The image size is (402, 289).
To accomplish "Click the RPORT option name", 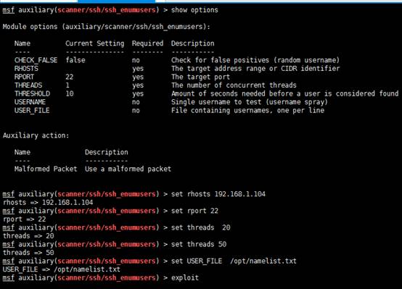I will tap(25, 77).
